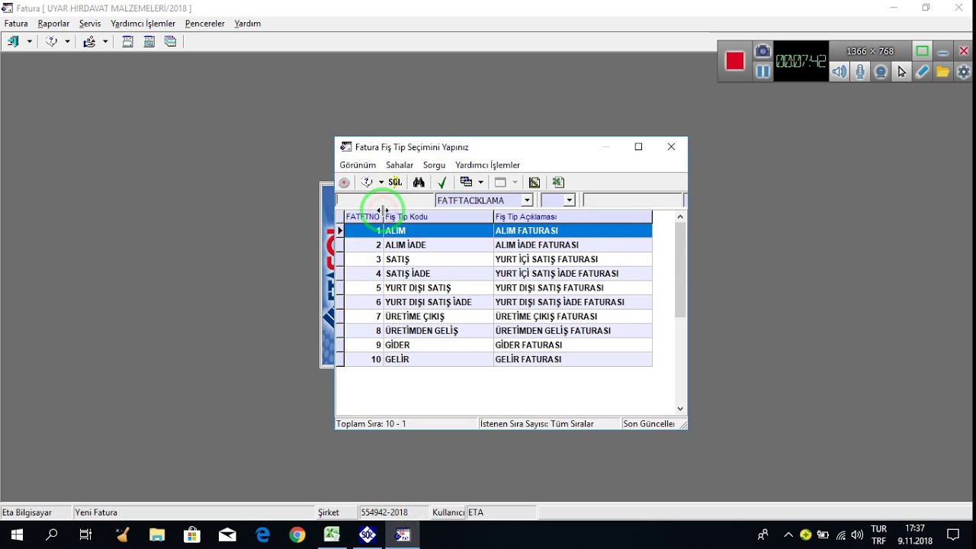Confirm selection with the green checkmark icon
The height and width of the screenshot is (549, 976).
pyautogui.click(x=441, y=182)
